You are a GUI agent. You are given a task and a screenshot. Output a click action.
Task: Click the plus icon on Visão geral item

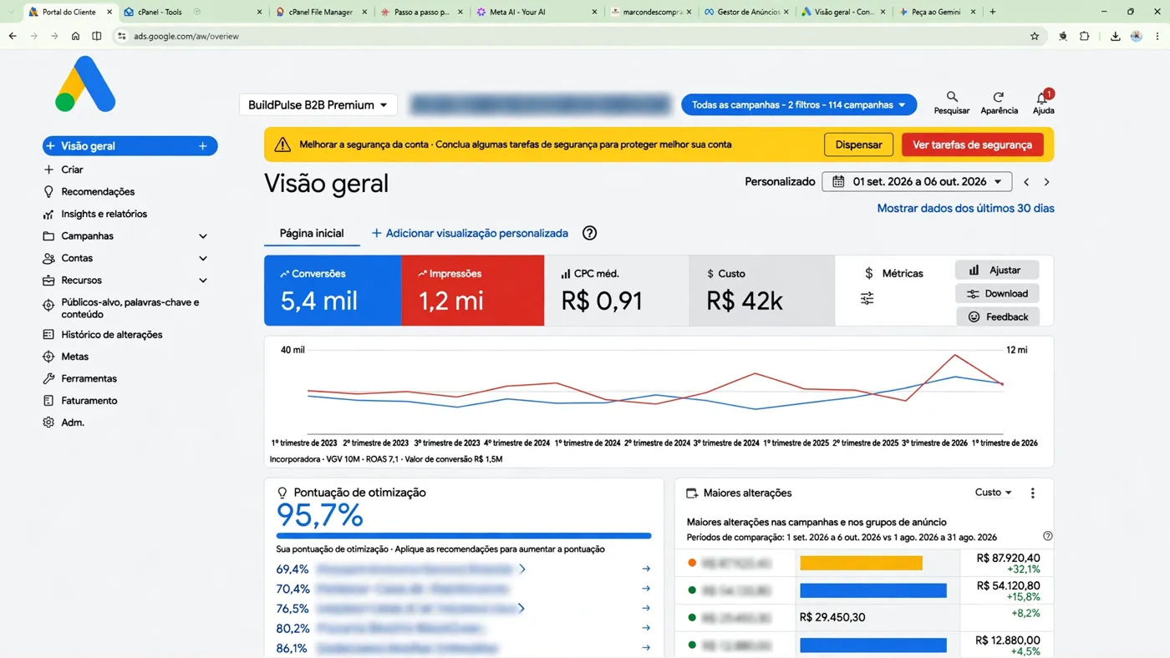pyautogui.click(x=202, y=146)
